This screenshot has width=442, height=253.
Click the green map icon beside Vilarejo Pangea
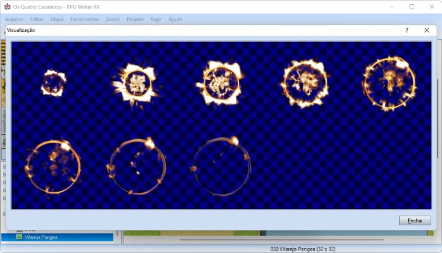pyautogui.click(x=19, y=237)
